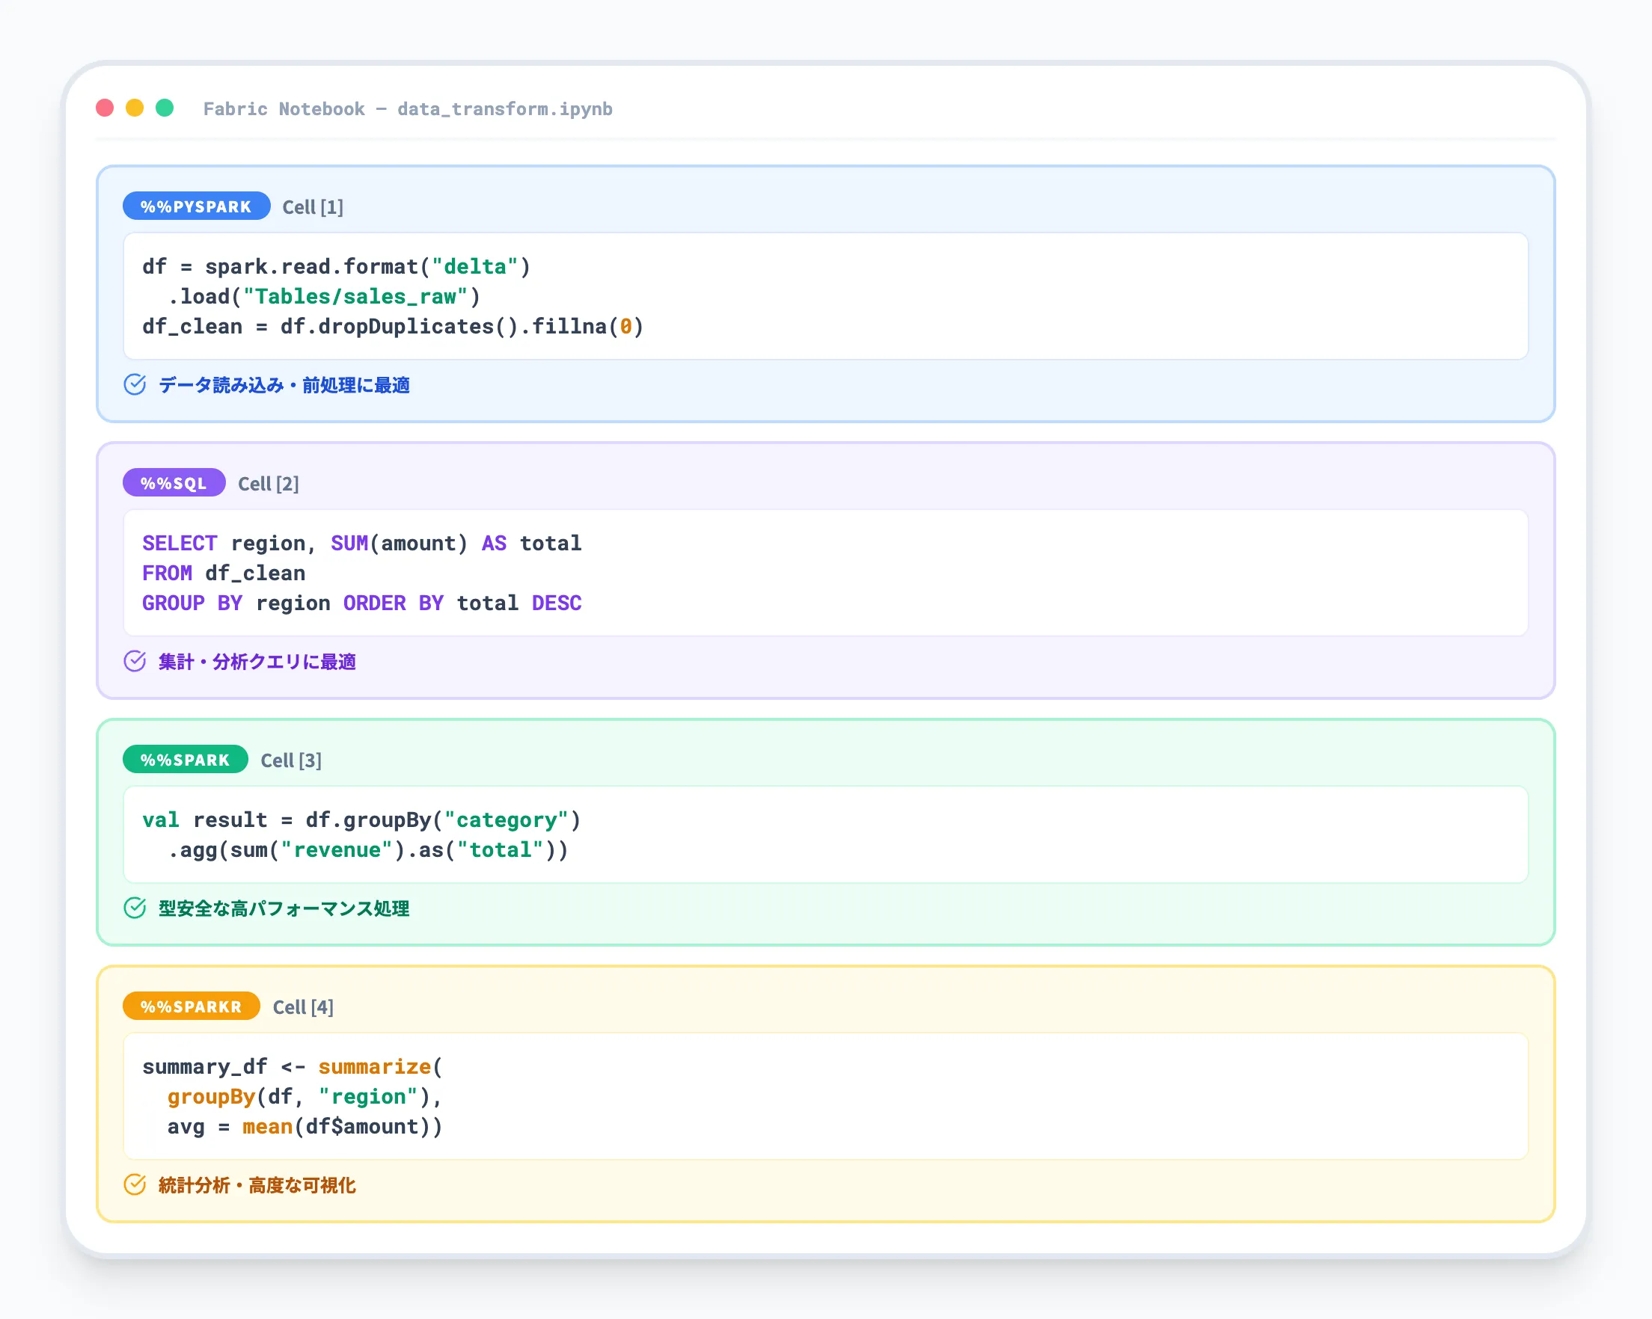The height and width of the screenshot is (1319, 1652).
Task: Select the %%SPARKR language badge
Action: [x=191, y=1006]
